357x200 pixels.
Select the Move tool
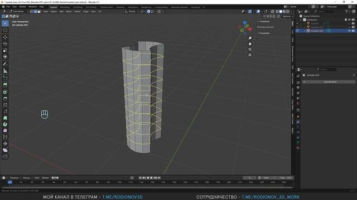pyautogui.click(x=5, y=37)
